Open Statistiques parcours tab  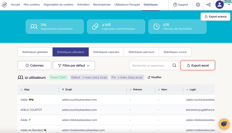[x=141, y=52]
